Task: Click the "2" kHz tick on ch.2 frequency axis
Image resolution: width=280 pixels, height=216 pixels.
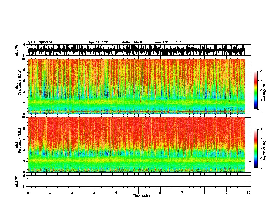Action: 25,161
